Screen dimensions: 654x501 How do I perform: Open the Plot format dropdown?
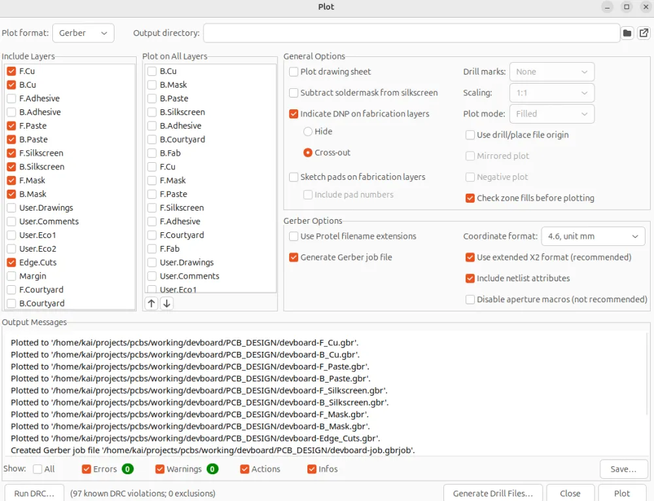83,33
